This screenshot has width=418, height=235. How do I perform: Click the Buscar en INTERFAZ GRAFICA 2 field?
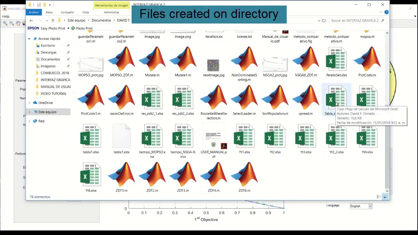(358, 20)
